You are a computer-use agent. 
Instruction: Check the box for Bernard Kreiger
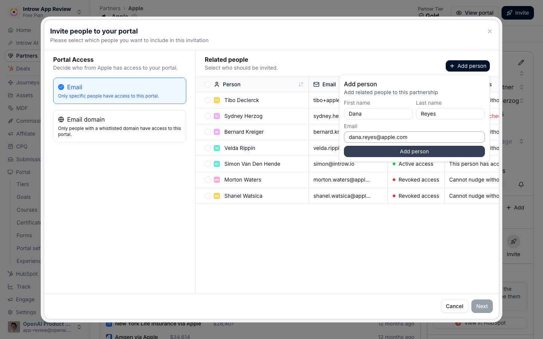(208, 132)
